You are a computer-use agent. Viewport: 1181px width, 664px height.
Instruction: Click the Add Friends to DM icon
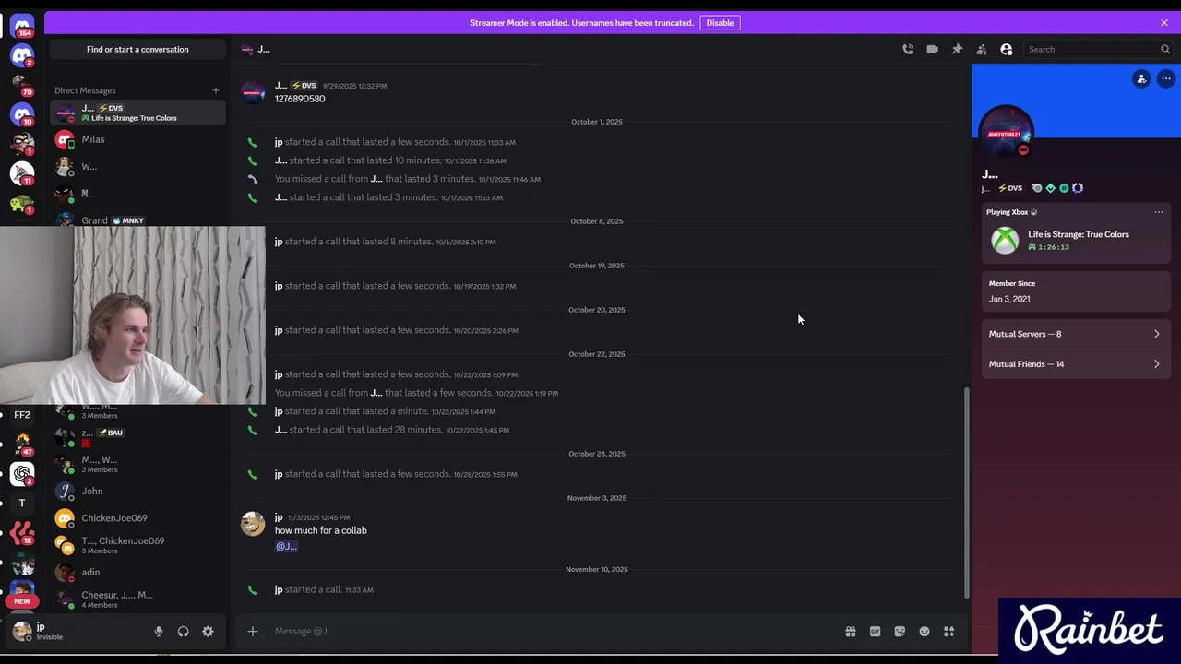(x=982, y=50)
